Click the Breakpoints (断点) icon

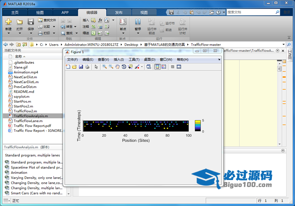point(123,21)
